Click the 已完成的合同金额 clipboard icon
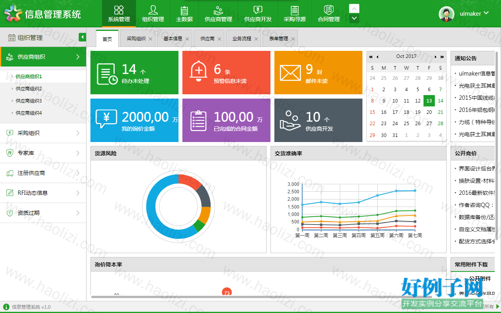Viewport: 501px width, 313px height. point(198,121)
